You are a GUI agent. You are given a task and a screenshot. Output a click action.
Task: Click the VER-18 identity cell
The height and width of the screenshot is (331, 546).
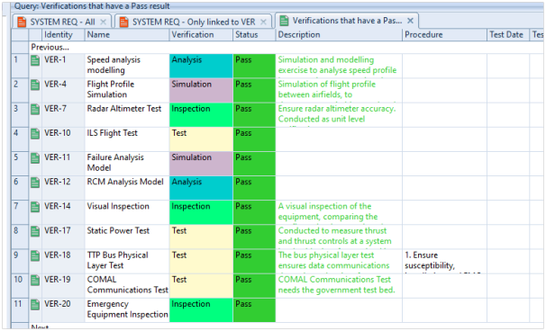(63, 261)
